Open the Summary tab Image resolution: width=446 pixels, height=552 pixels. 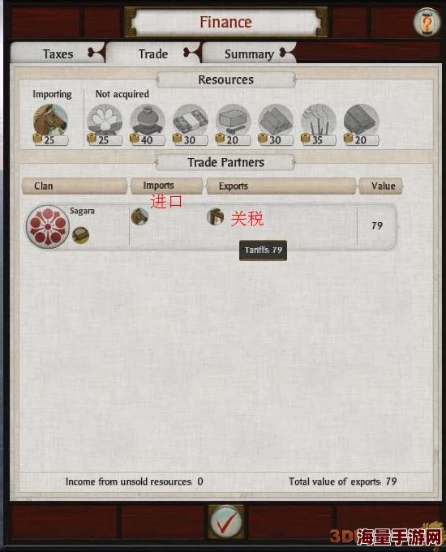point(249,53)
